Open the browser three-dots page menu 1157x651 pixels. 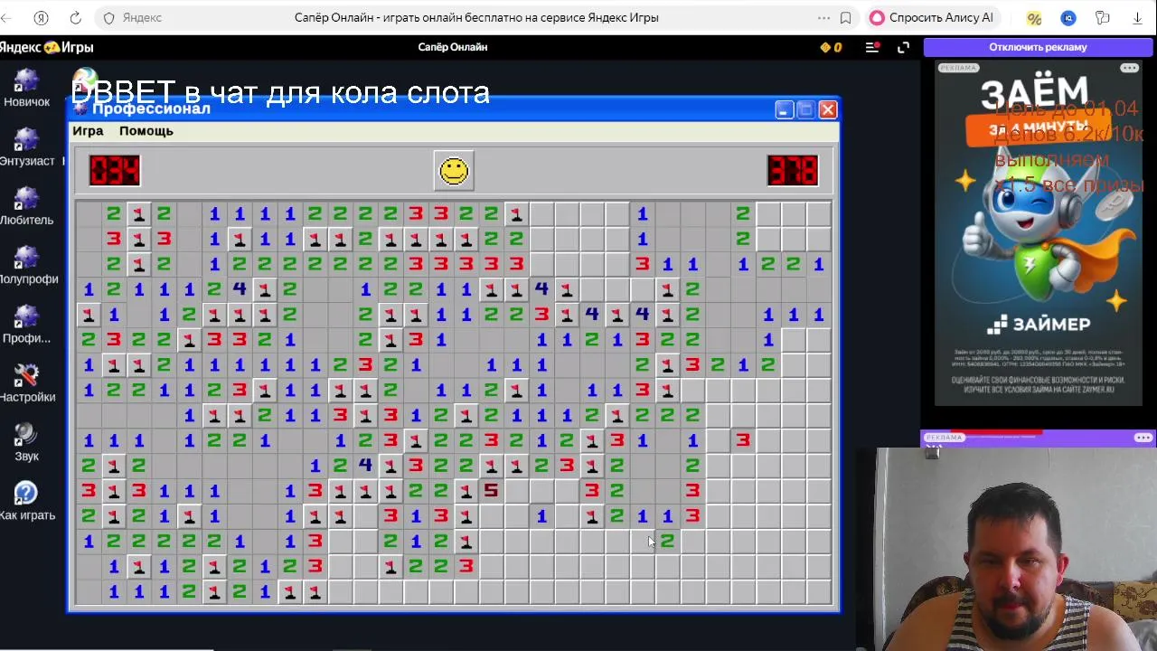[x=823, y=18]
